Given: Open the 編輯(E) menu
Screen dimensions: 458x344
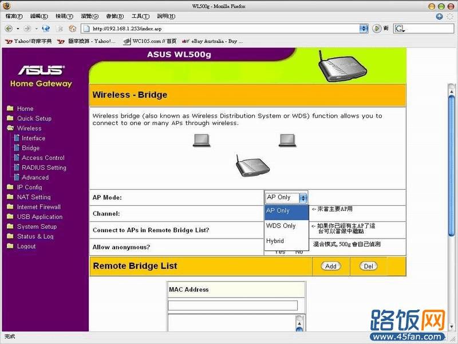Looking at the screenshot, I should (x=39, y=17).
